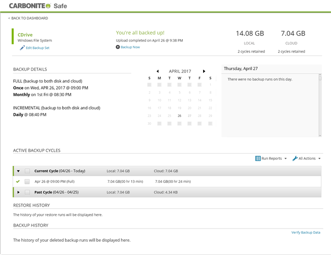Collapse the Current Cycle row

coord(18,171)
